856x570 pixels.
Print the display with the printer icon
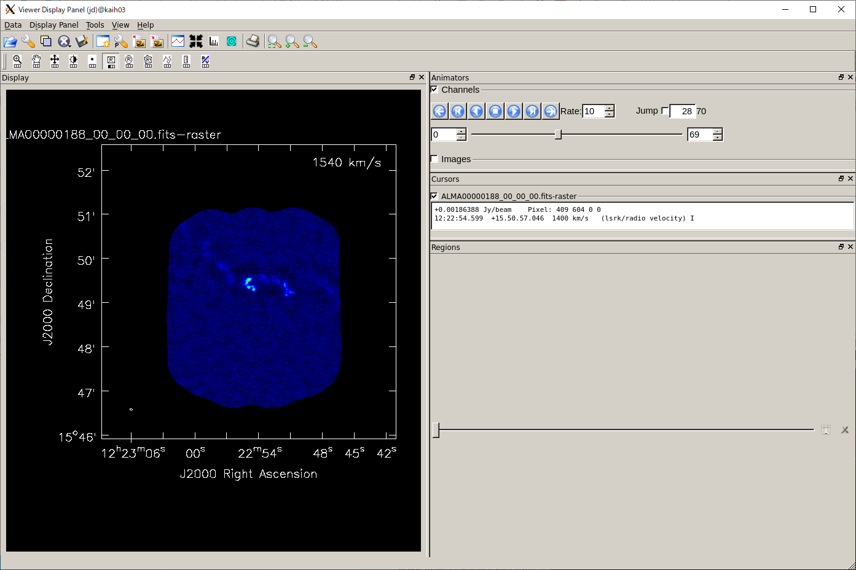tap(253, 41)
